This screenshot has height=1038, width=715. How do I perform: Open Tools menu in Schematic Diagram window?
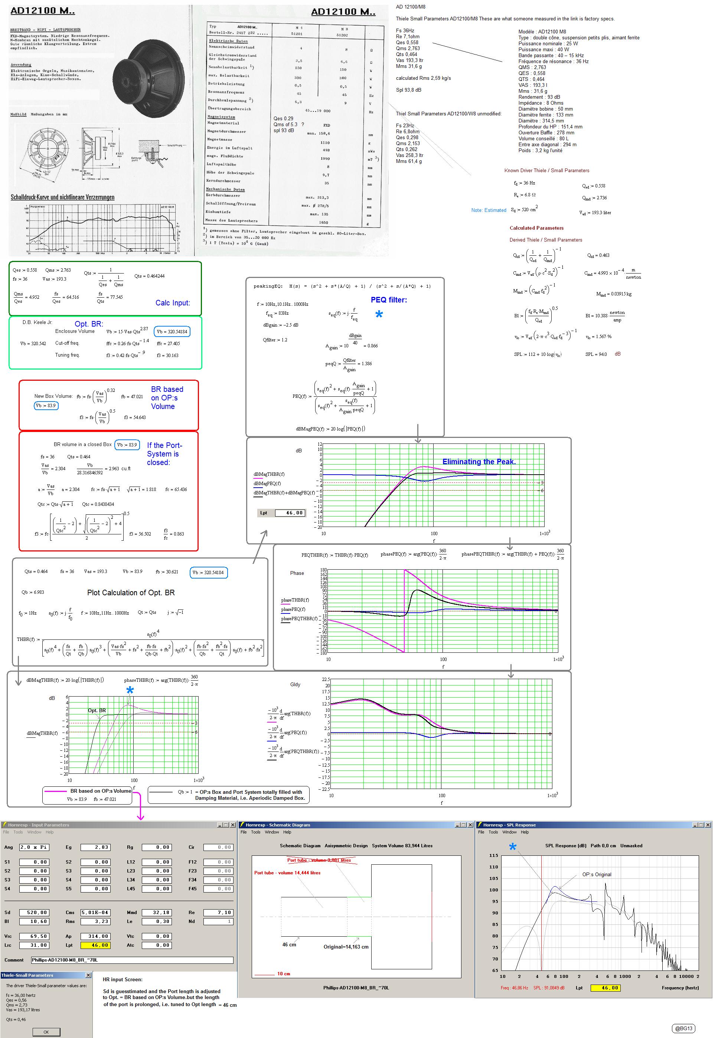tap(255, 832)
